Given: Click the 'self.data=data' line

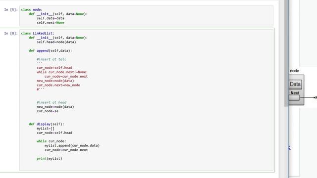Looking at the screenshot, I should (x=51, y=18).
